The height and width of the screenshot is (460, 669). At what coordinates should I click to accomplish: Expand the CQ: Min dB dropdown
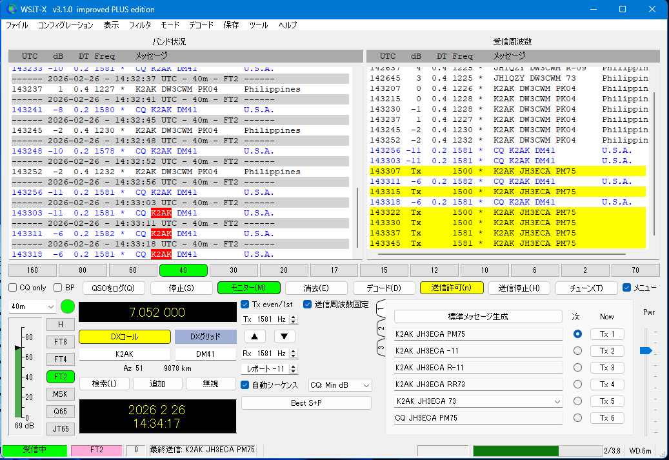pos(341,385)
